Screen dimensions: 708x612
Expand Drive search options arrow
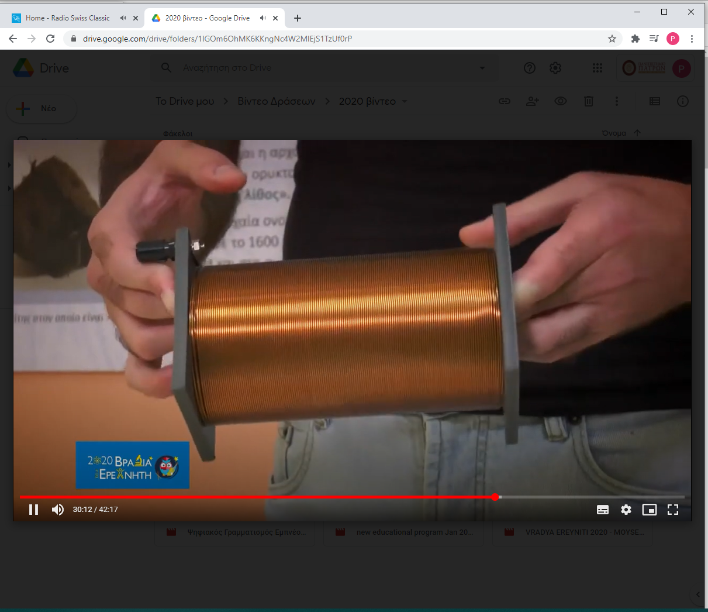(482, 68)
